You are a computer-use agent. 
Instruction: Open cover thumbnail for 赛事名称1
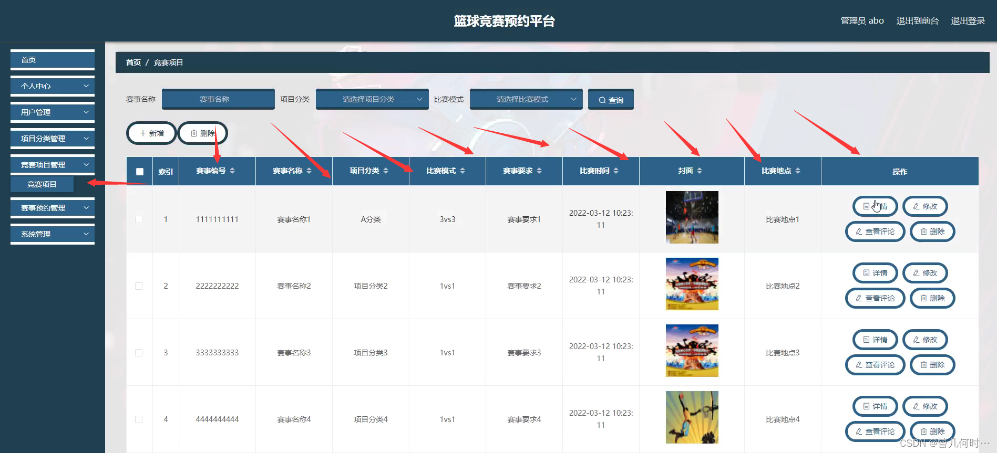coord(692,217)
